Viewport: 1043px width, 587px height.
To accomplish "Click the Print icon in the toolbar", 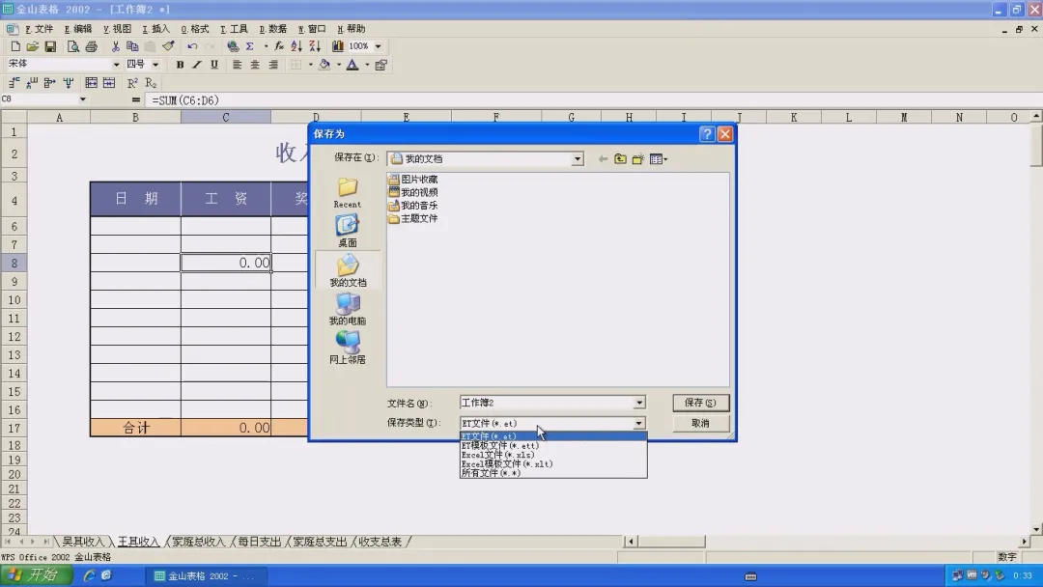I will coord(91,46).
